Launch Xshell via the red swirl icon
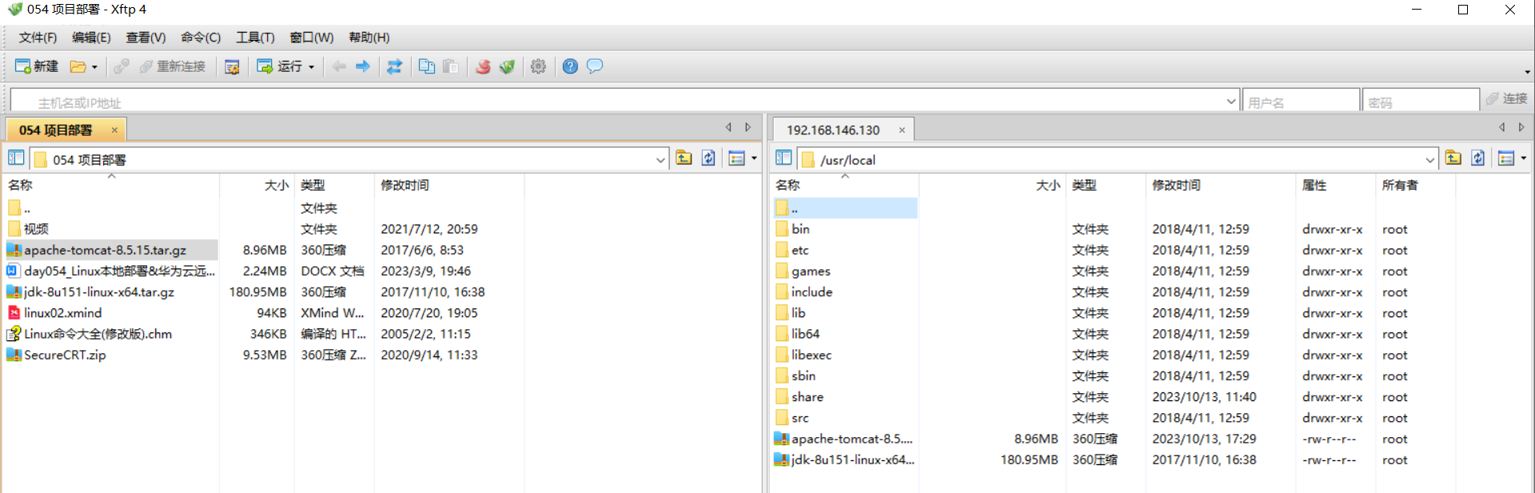1535x493 pixels. [x=483, y=66]
